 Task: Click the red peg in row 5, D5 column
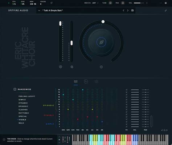pos(97,117)
